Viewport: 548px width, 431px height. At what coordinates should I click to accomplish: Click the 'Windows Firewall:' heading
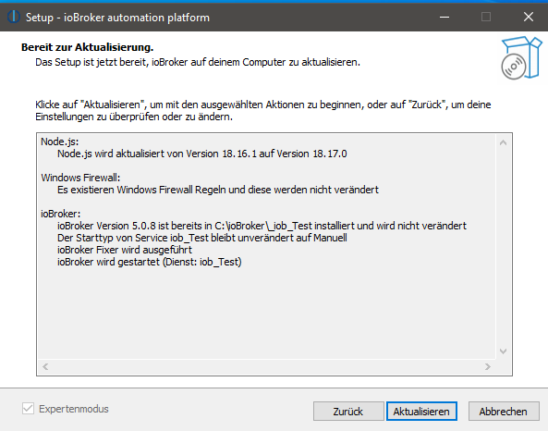(80, 178)
